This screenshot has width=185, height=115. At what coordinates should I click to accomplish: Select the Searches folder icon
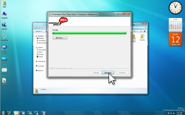click(142, 37)
